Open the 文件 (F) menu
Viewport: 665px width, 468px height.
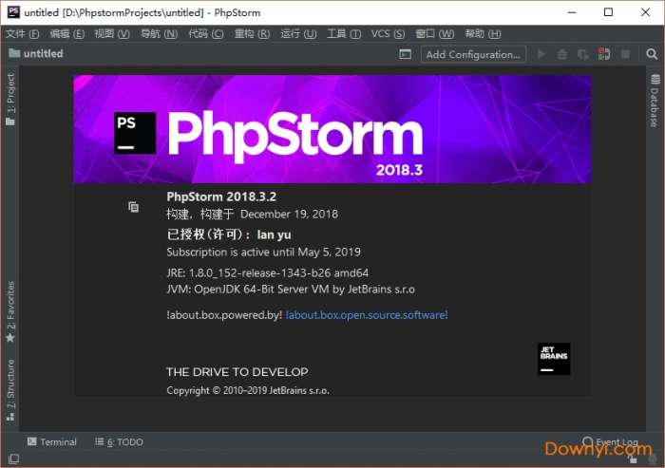(22, 33)
